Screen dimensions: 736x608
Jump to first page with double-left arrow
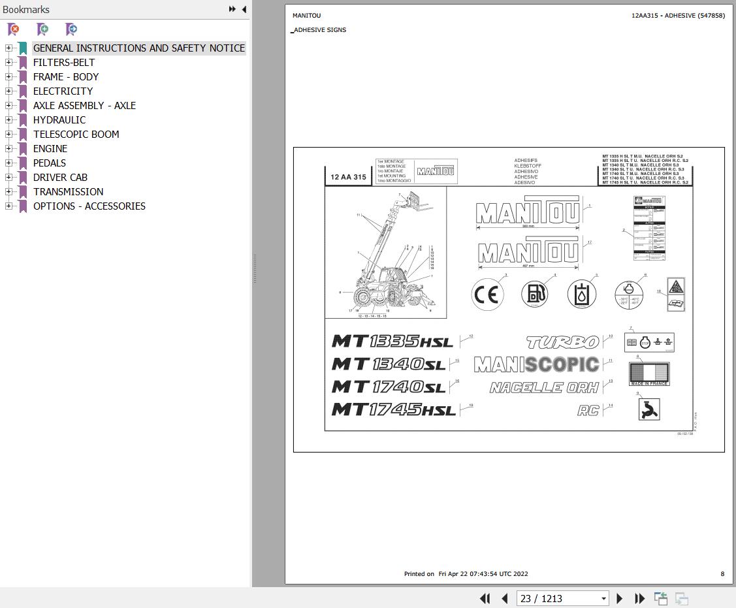pyautogui.click(x=485, y=598)
